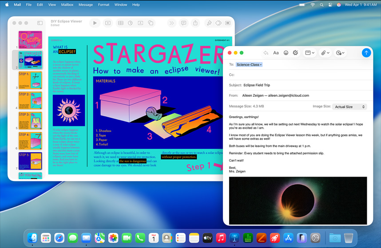Click the Reply arrow button in Mail
The width and height of the screenshot is (381, 248).
click(x=266, y=53)
